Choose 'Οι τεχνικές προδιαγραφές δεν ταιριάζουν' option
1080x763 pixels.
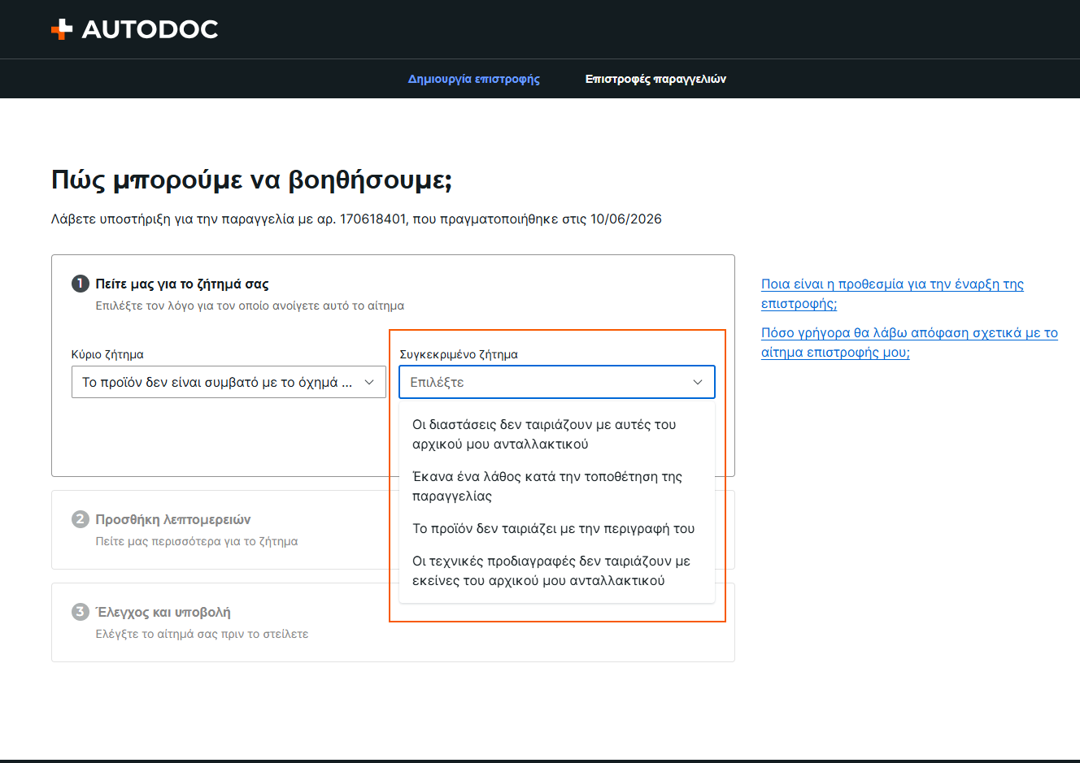point(557,570)
